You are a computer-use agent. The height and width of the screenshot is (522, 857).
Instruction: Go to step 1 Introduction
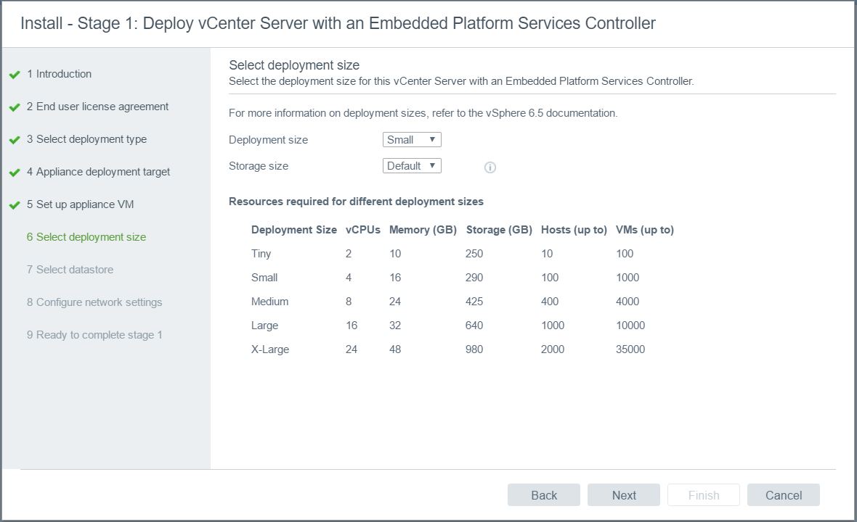pos(59,74)
